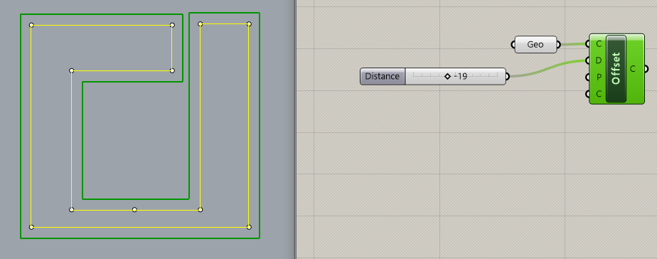This screenshot has height=259, width=657.
Task: Select the green offset curve's outer bottom edge
Action: pos(140,238)
